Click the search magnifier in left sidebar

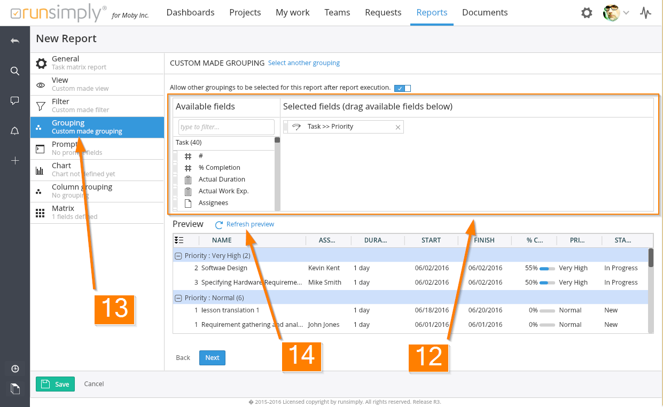(15, 71)
